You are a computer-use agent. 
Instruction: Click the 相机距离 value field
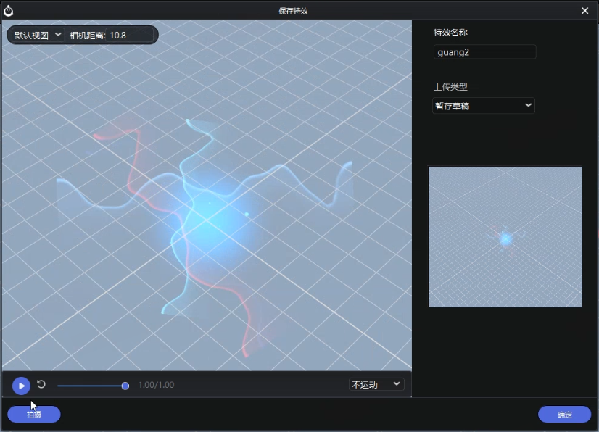[x=129, y=35]
